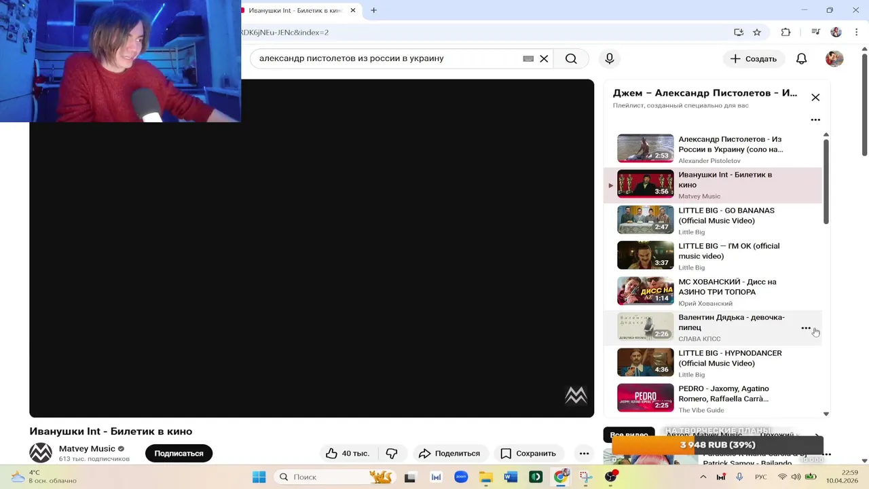Open the РУС language switcher
869x489 pixels.
click(761, 477)
